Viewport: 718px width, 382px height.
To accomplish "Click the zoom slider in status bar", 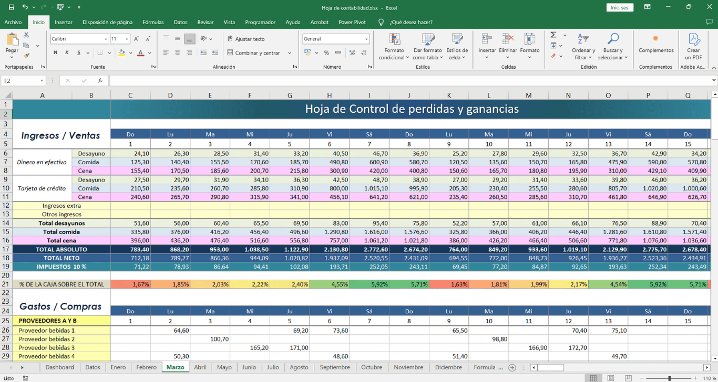I will click(669, 378).
